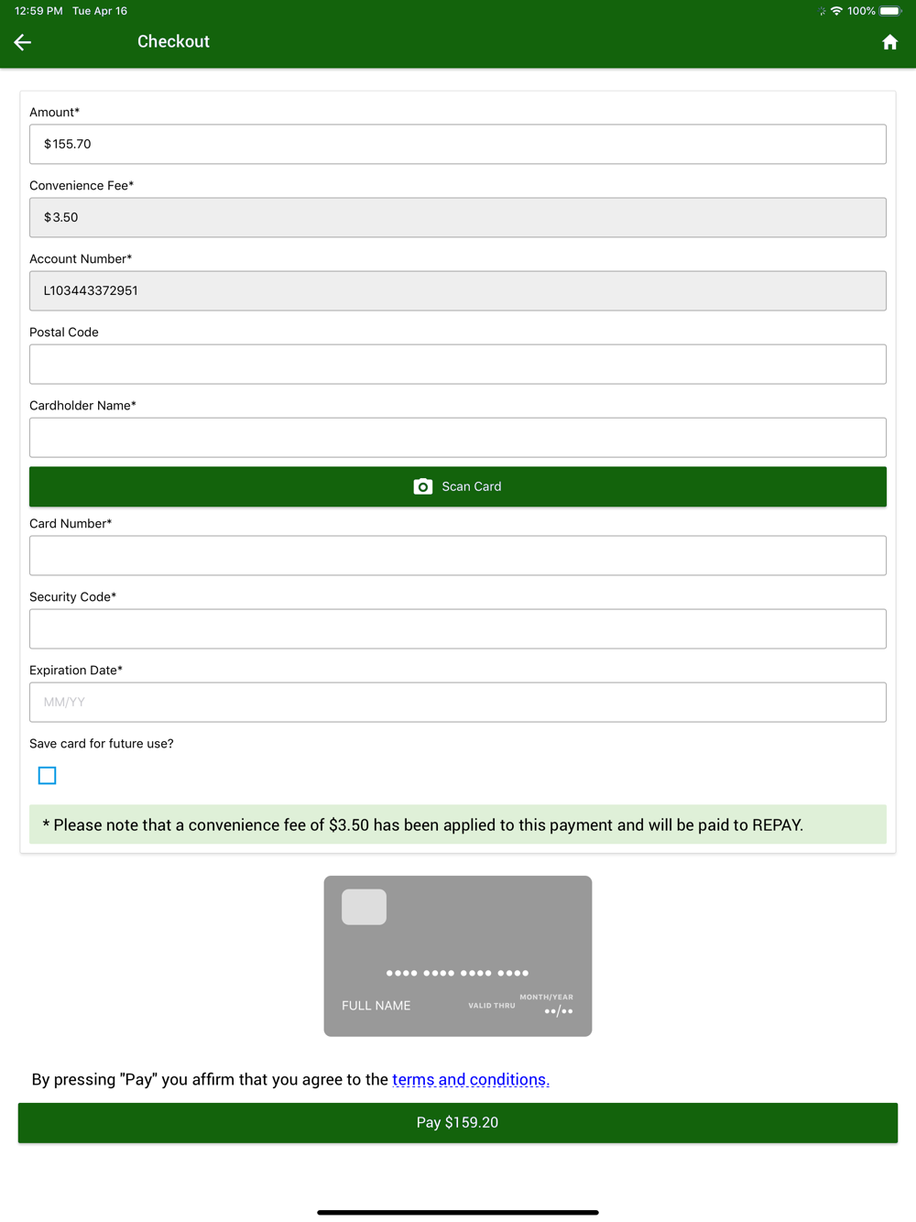Focus the Postal Code field
This screenshot has height=1222, width=916.
(458, 364)
